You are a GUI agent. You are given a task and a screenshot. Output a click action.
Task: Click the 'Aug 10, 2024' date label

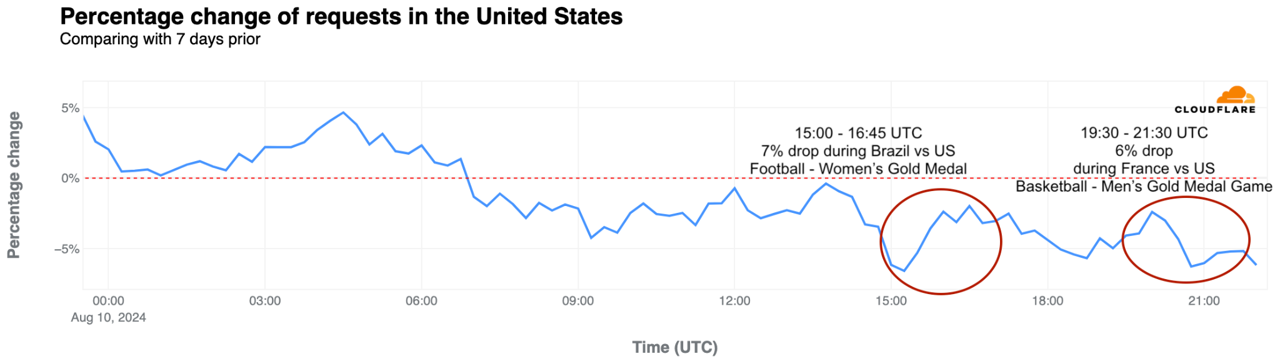(x=109, y=318)
